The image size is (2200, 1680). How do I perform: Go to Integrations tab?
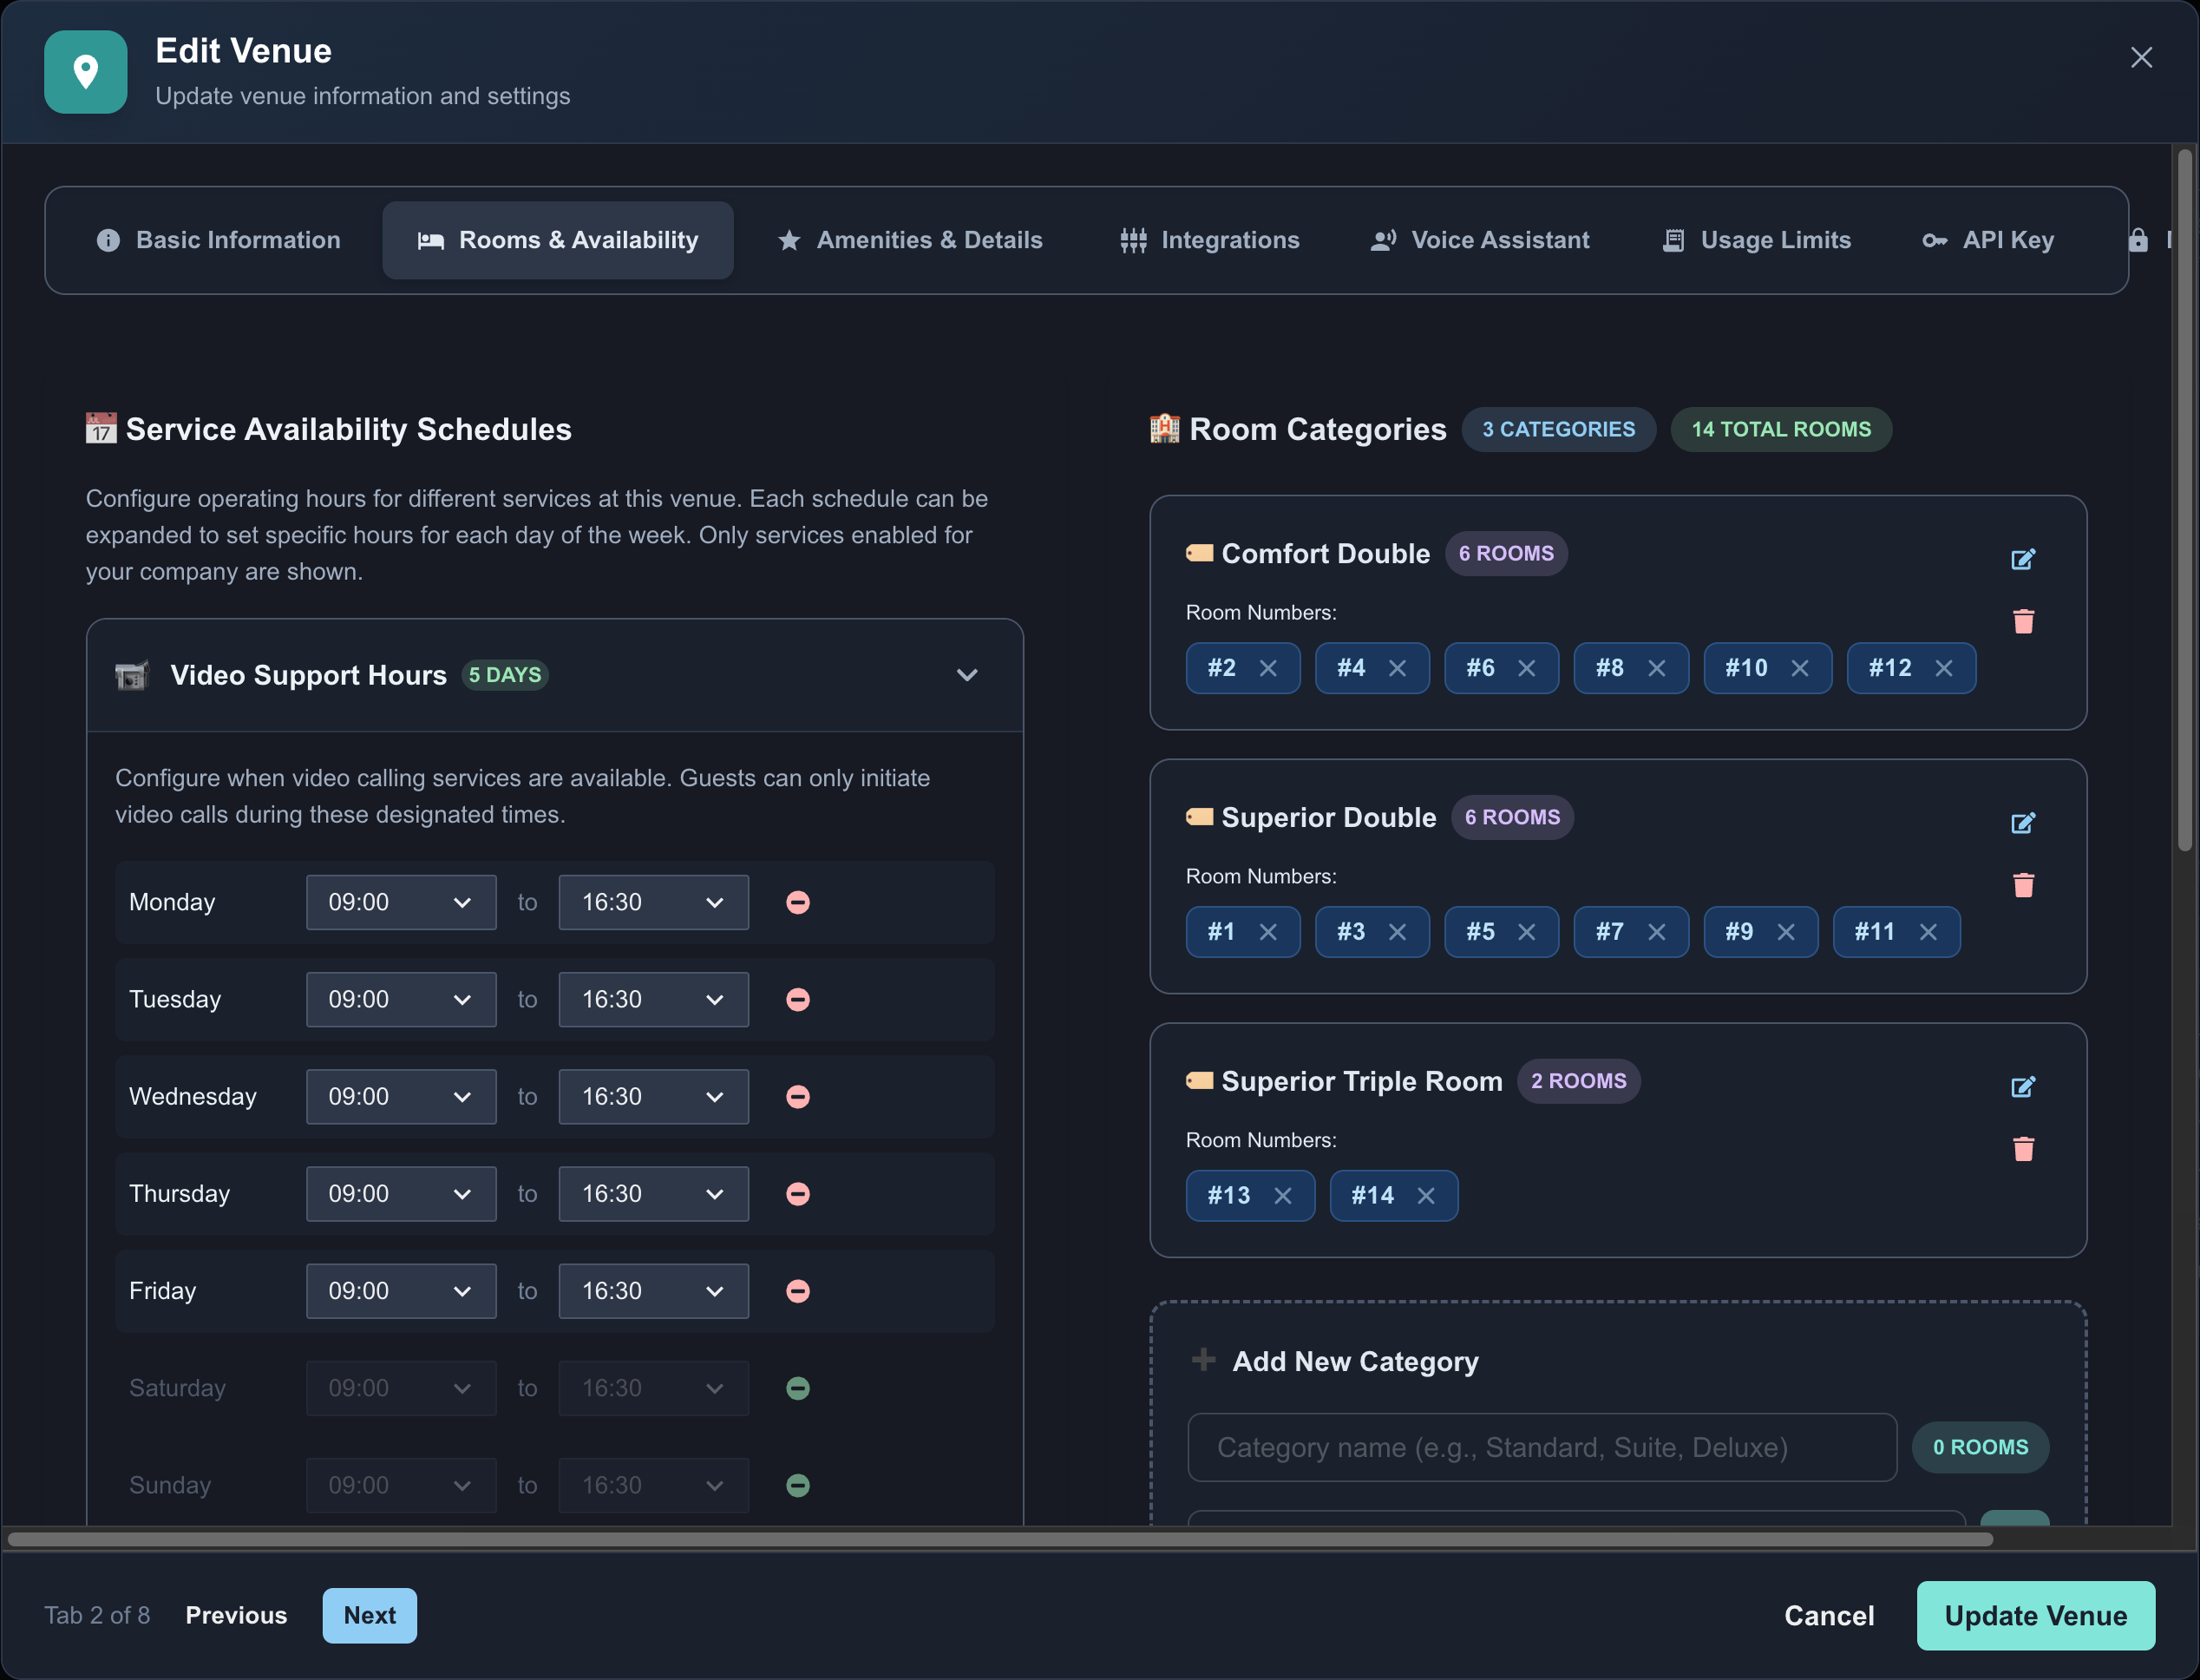[x=1209, y=240]
